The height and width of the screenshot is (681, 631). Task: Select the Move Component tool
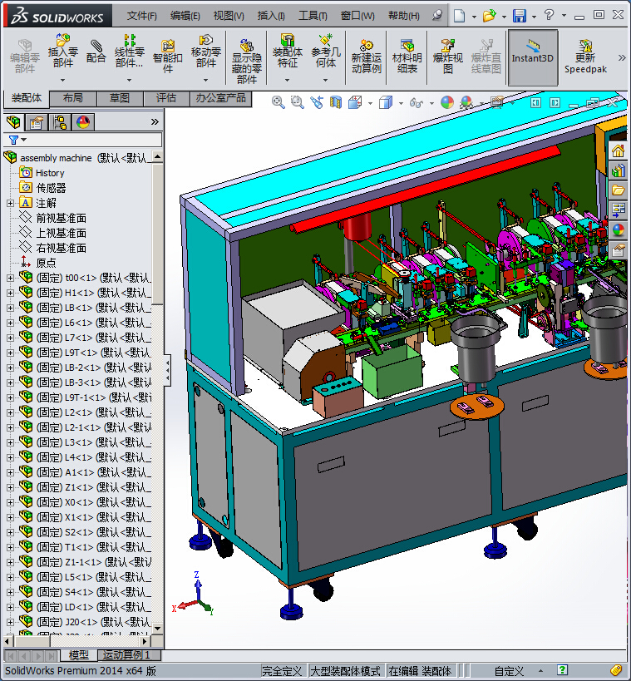(x=206, y=51)
